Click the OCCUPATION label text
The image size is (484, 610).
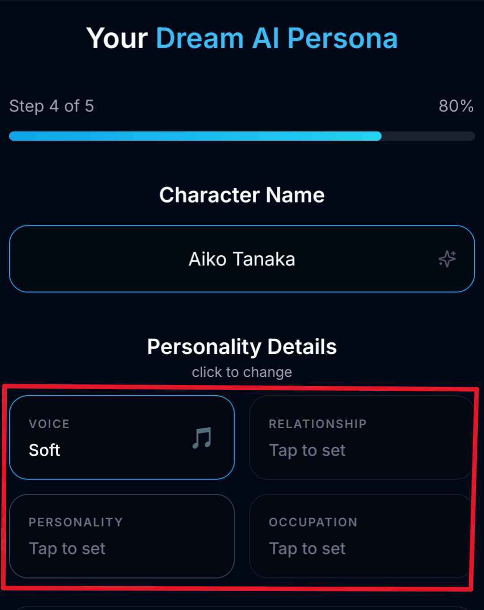313,522
